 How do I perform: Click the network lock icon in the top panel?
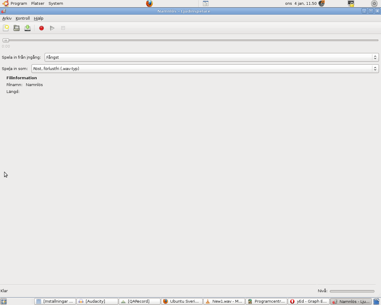coord(351,4)
